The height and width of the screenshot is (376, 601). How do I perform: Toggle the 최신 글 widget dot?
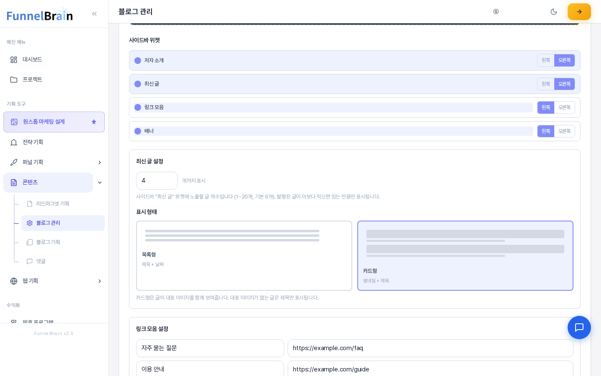(138, 84)
